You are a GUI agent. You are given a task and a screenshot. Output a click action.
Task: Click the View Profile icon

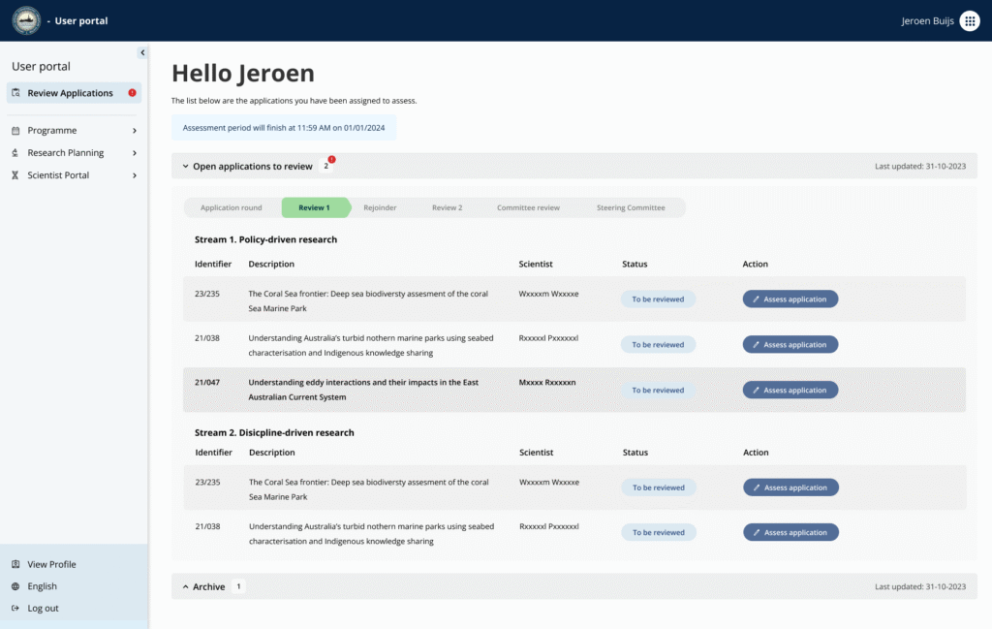click(15, 564)
